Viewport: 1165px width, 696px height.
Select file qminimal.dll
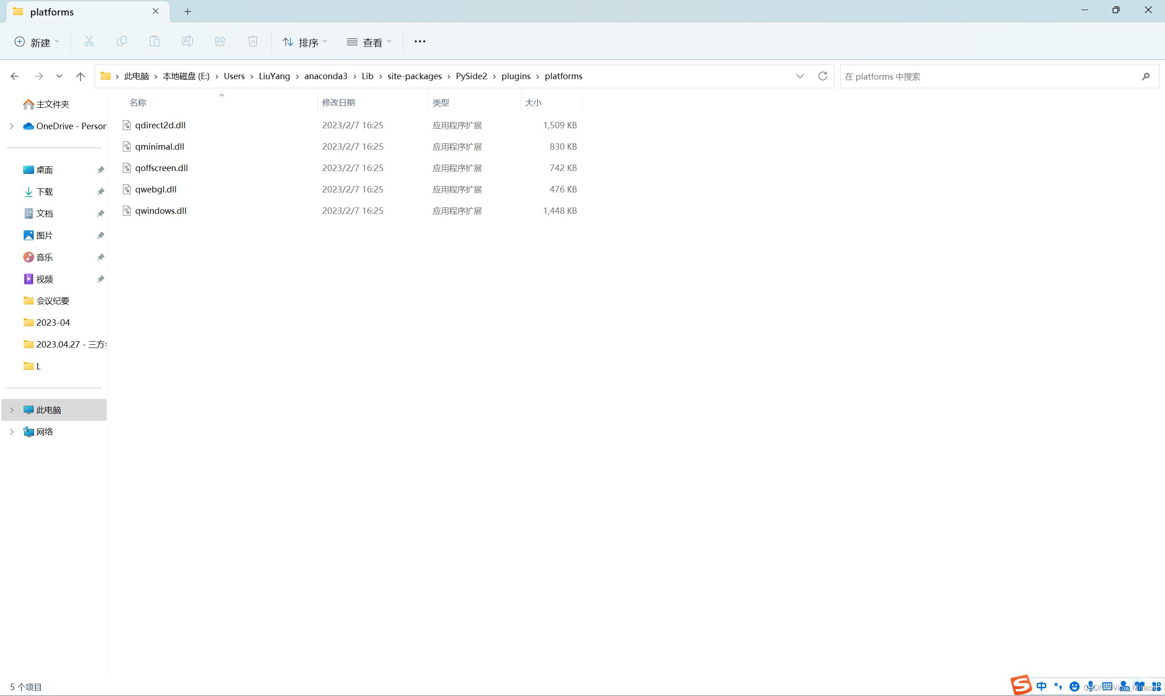160,146
